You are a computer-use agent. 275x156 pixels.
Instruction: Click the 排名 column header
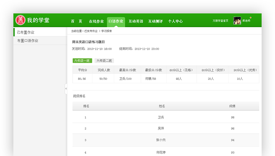(86, 106)
